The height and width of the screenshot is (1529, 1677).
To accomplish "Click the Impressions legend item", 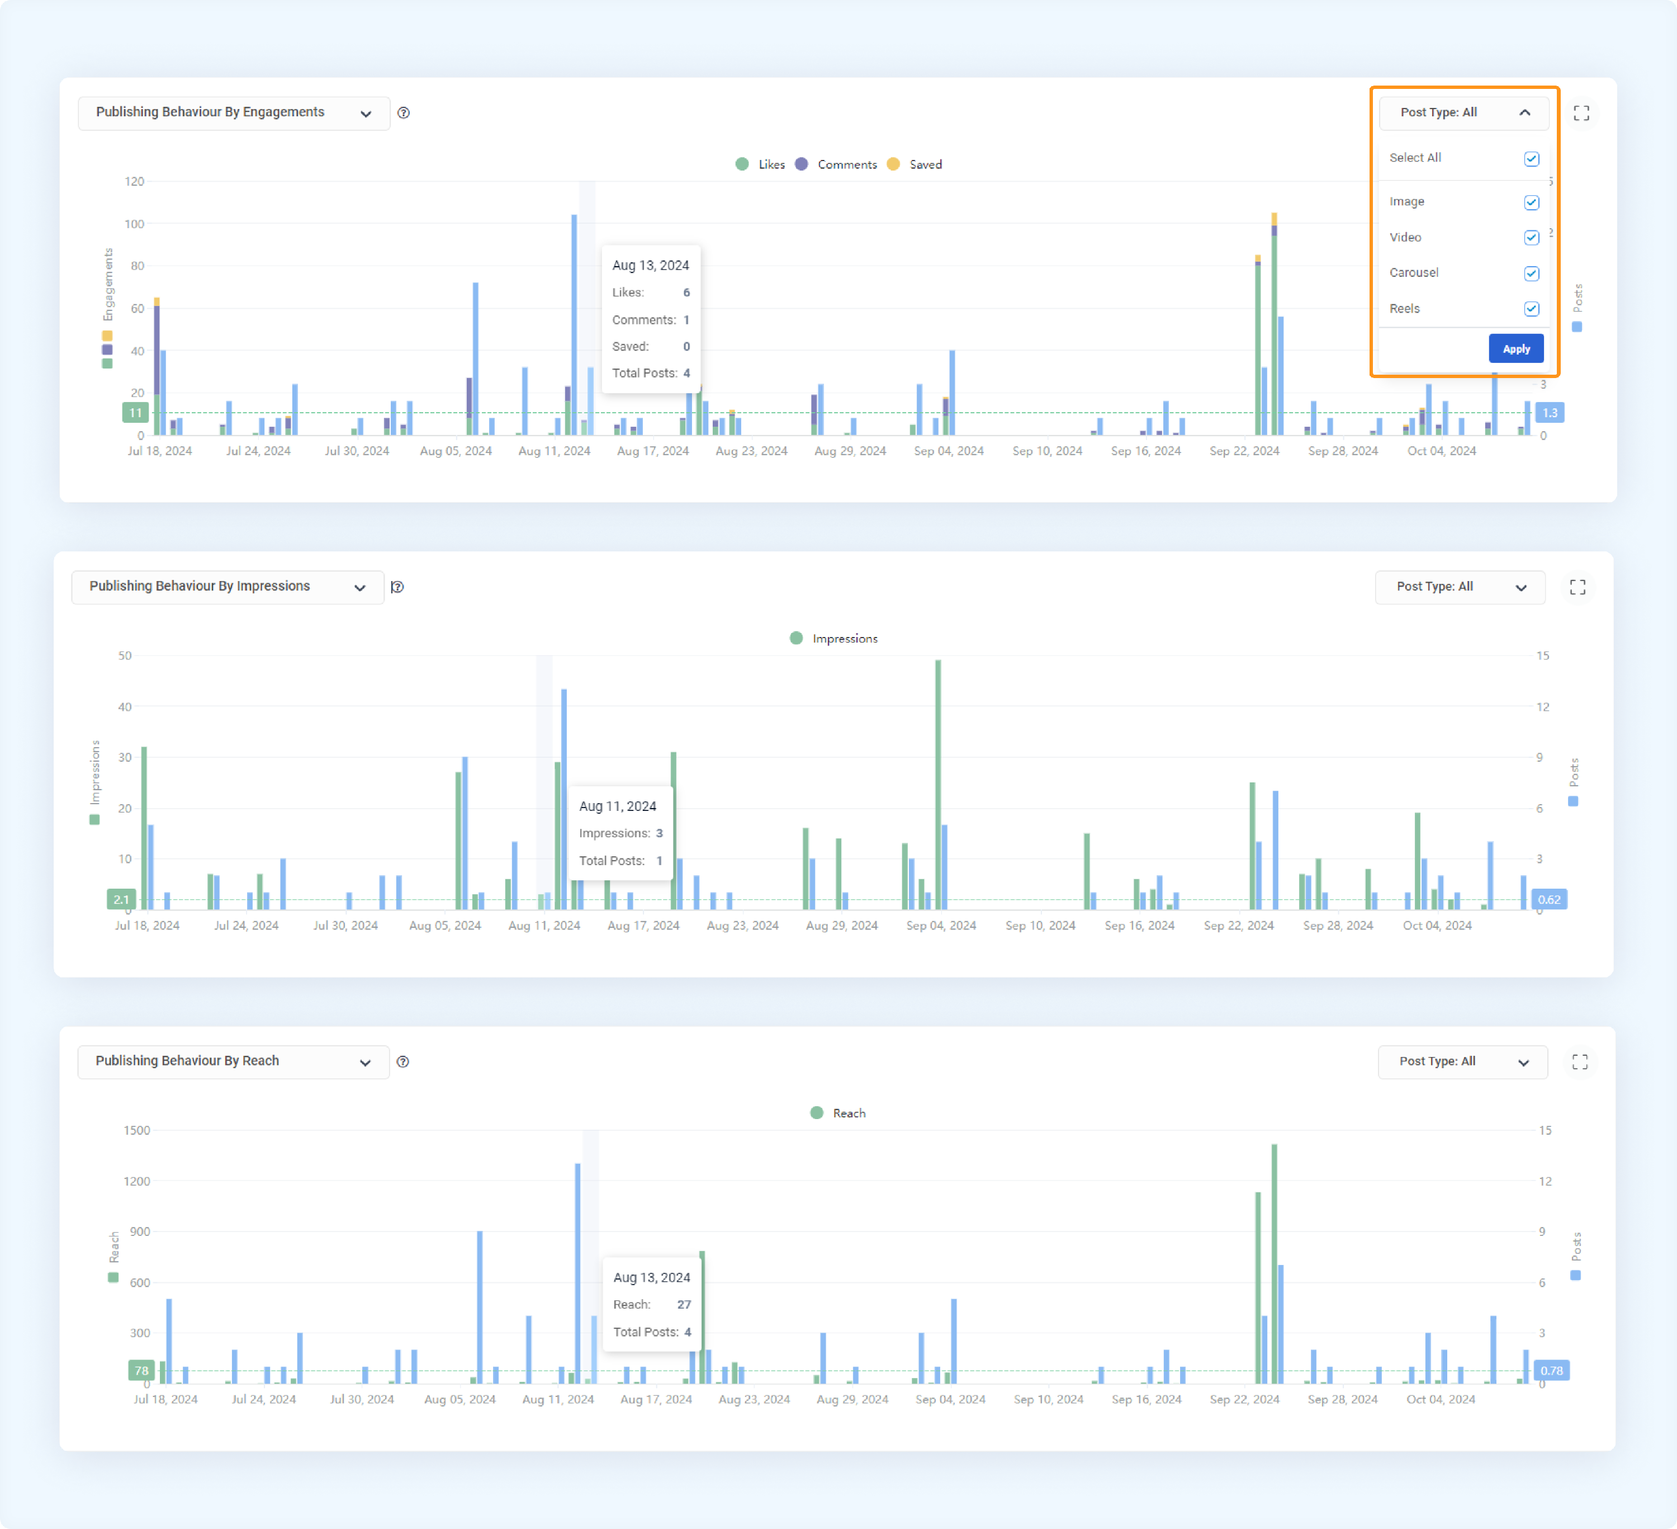I will pyautogui.click(x=833, y=639).
